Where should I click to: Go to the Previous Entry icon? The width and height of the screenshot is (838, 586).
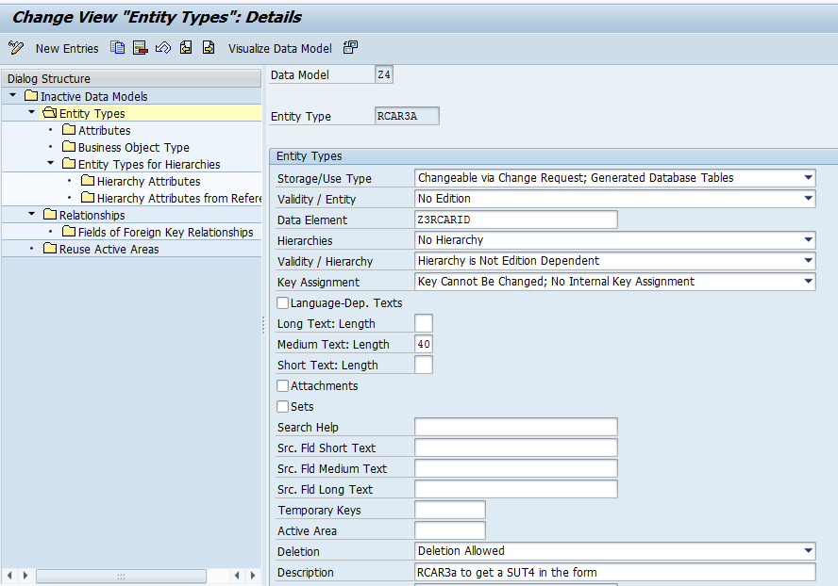(186, 47)
